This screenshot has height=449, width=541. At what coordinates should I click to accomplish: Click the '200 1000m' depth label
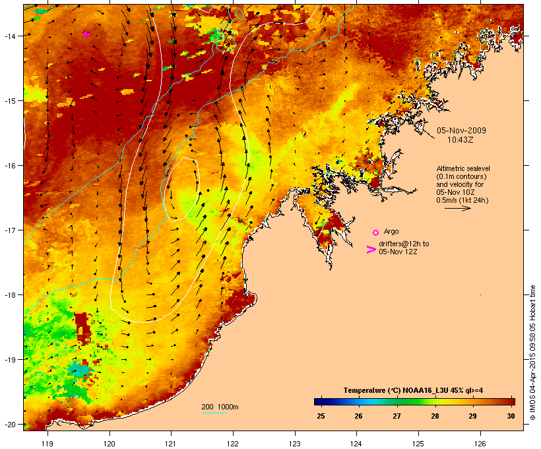click(x=220, y=407)
